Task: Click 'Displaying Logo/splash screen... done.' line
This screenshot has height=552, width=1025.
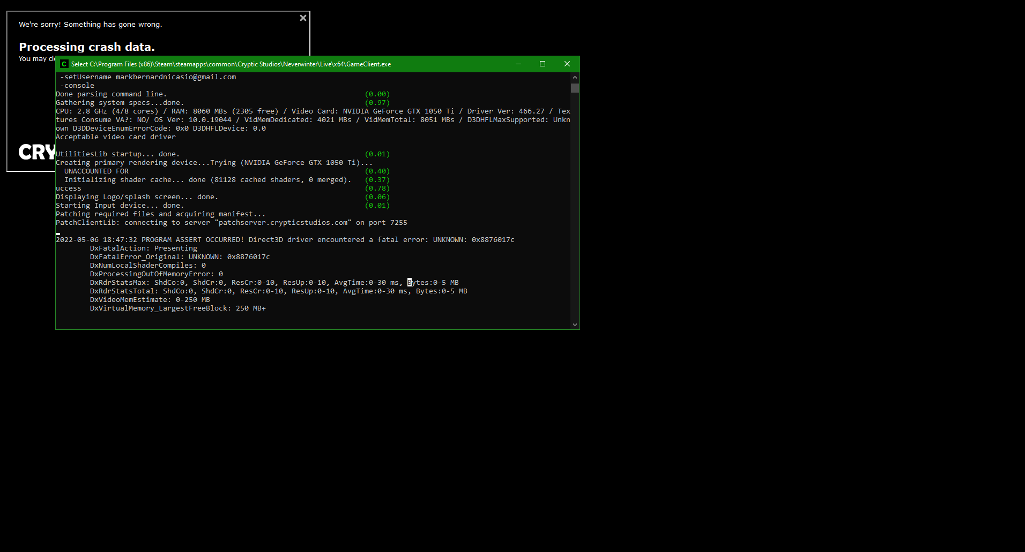Action: click(137, 197)
